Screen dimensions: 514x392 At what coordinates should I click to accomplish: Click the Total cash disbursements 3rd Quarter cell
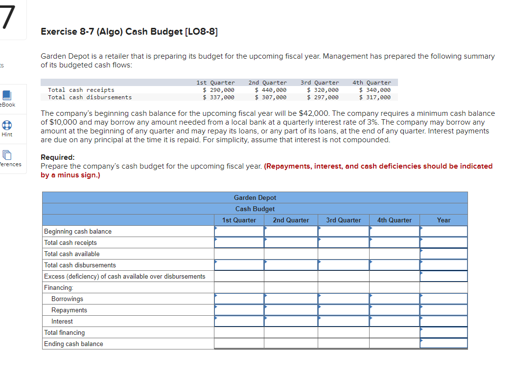tap(343, 264)
